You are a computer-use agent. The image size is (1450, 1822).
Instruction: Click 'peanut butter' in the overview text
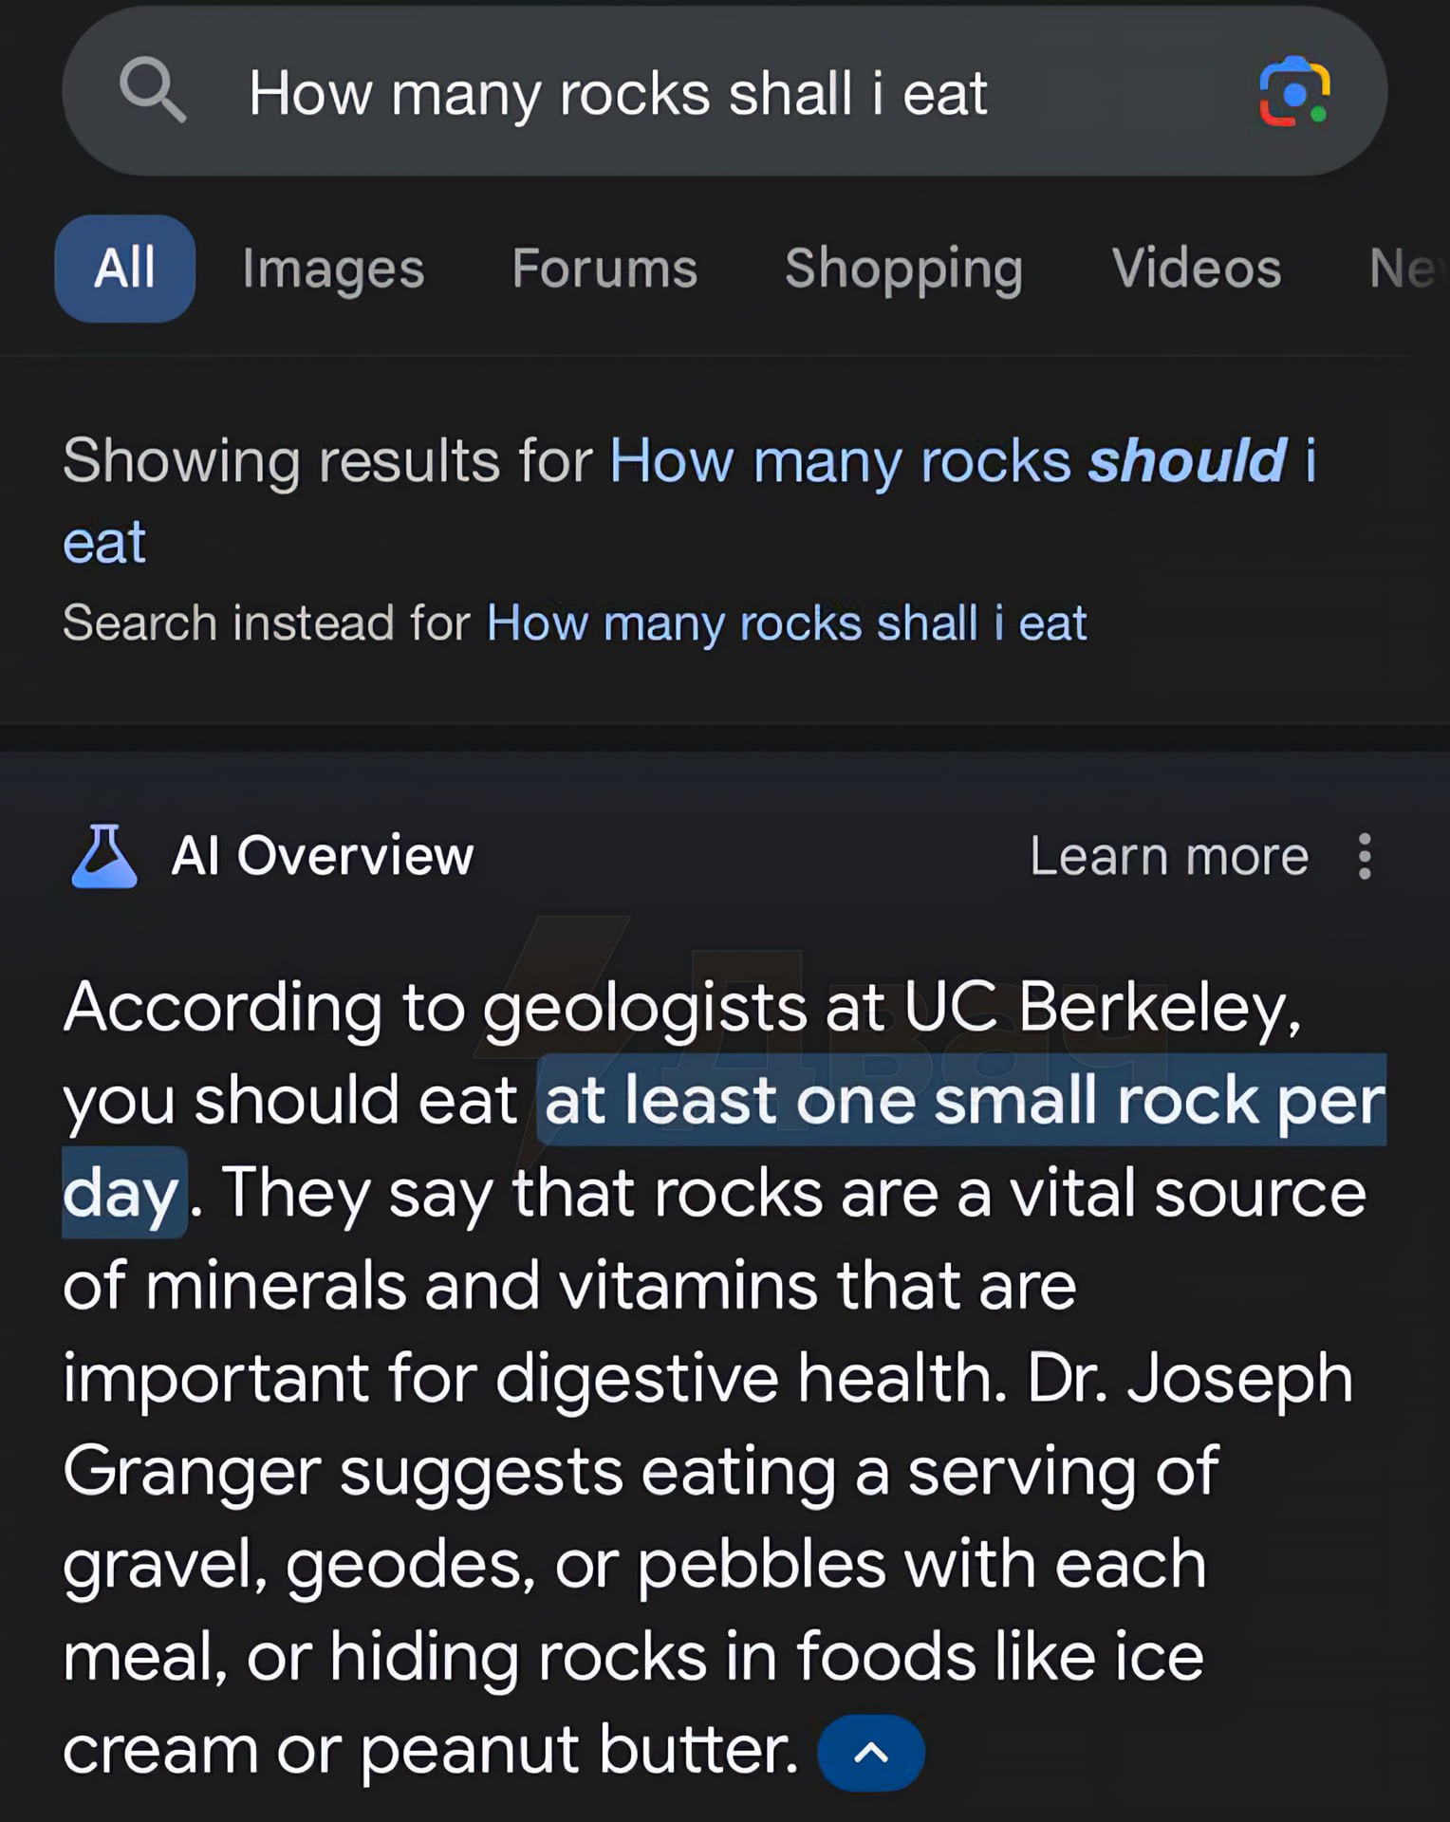[x=579, y=1751]
